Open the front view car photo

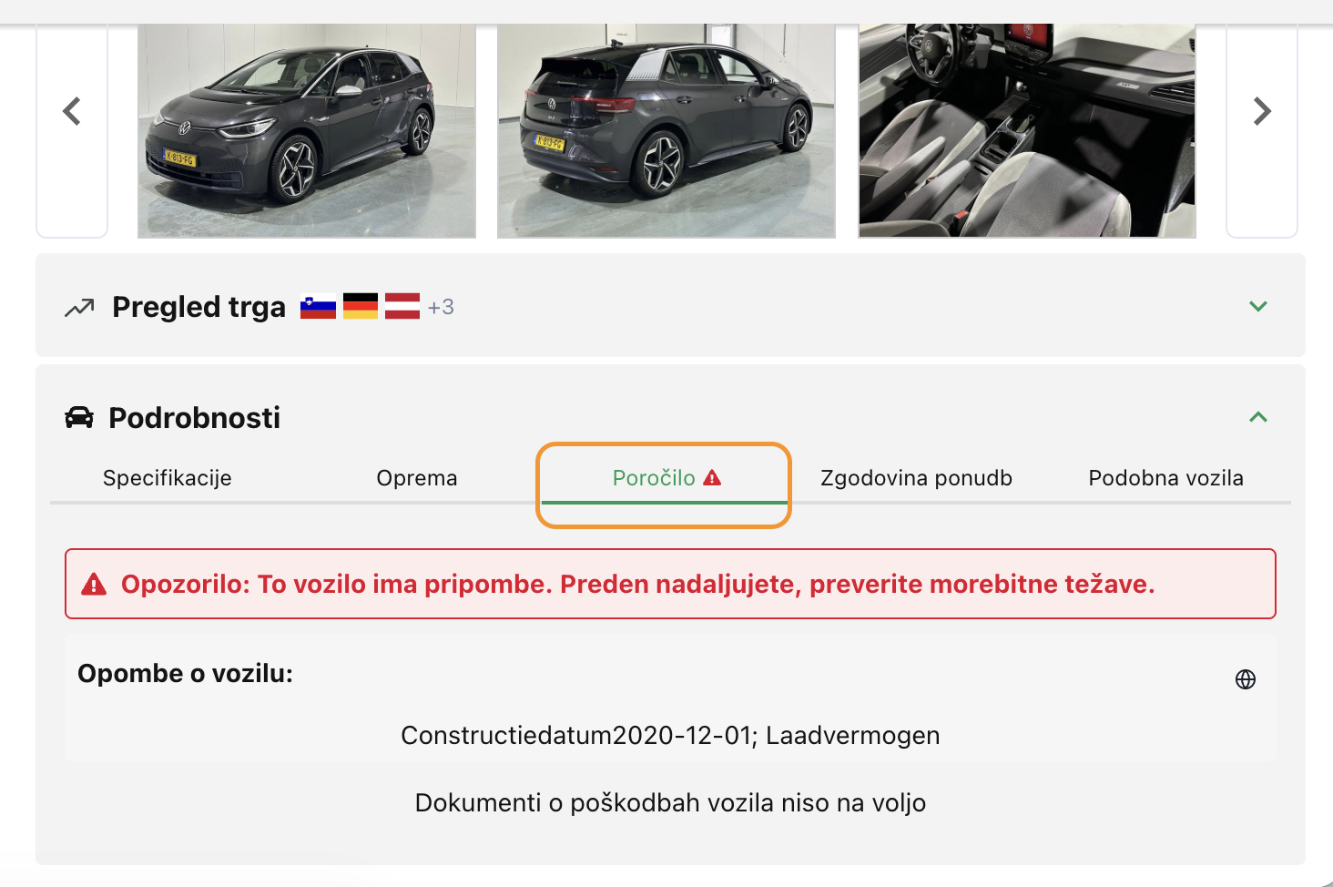click(307, 130)
